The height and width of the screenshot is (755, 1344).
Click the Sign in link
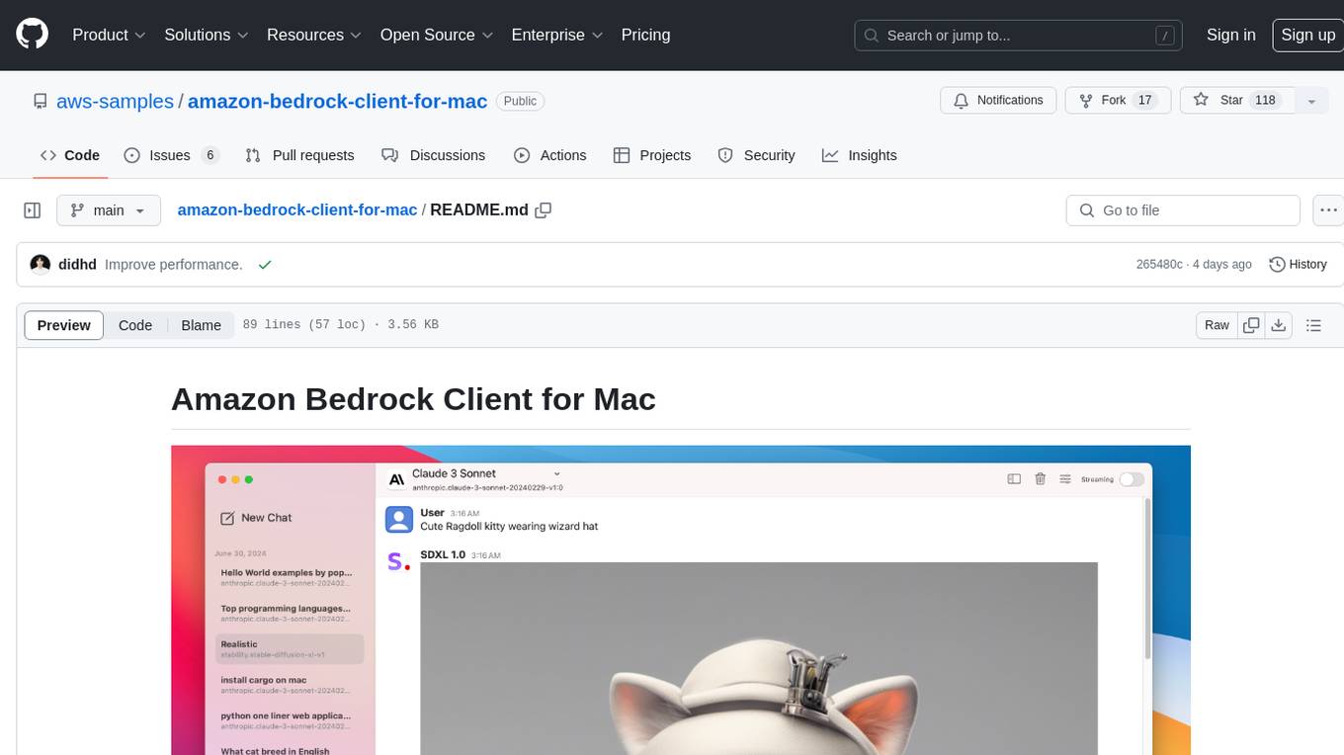coord(1230,35)
